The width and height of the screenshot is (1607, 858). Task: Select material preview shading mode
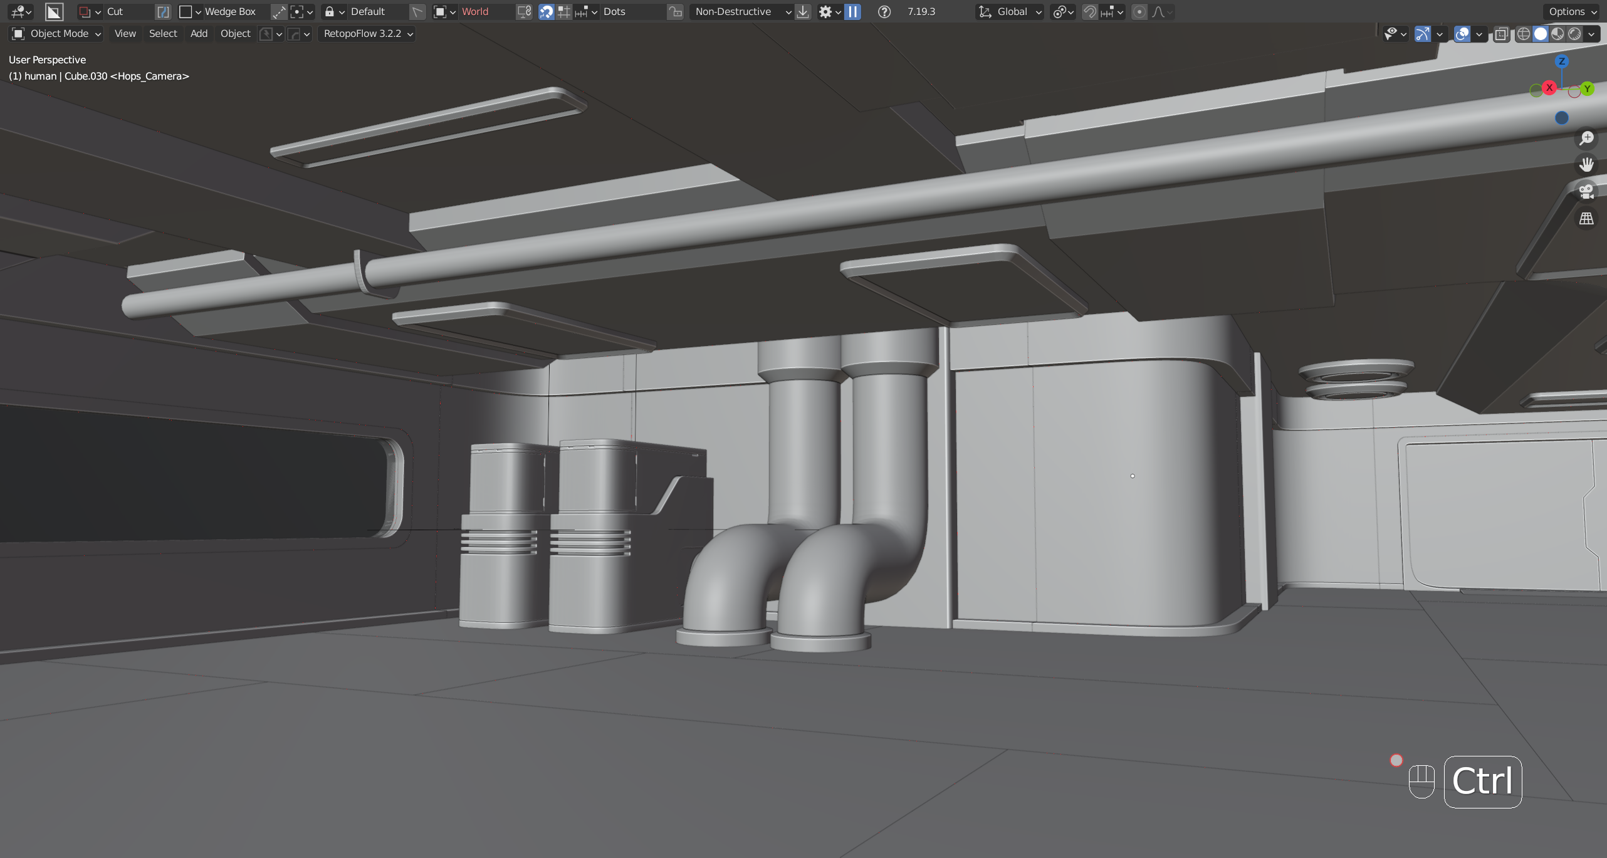click(x=1557, y=34)
